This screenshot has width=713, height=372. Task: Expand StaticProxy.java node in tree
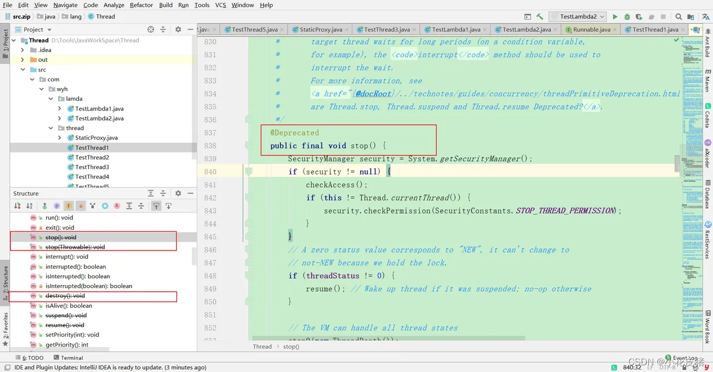point(60,138)
